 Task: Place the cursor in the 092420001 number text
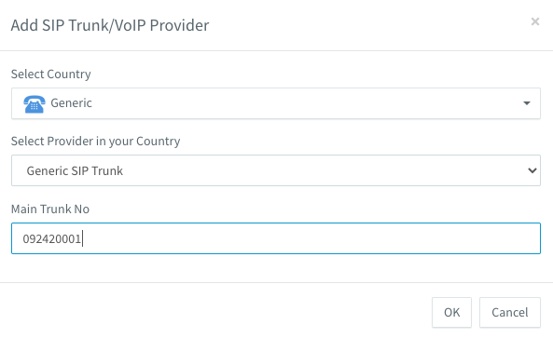point(52,239)
